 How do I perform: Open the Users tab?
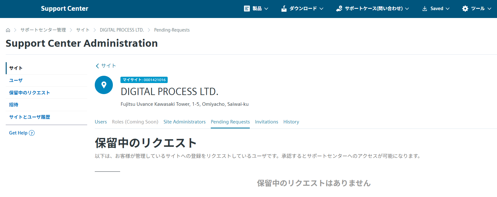(x=101, y=122)
